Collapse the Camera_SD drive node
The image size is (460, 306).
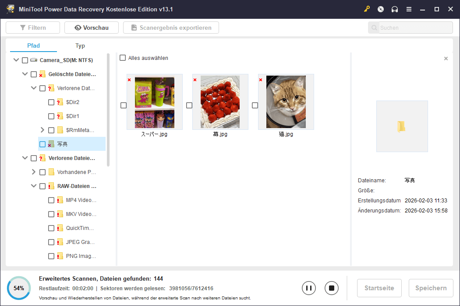pos(16,60)
